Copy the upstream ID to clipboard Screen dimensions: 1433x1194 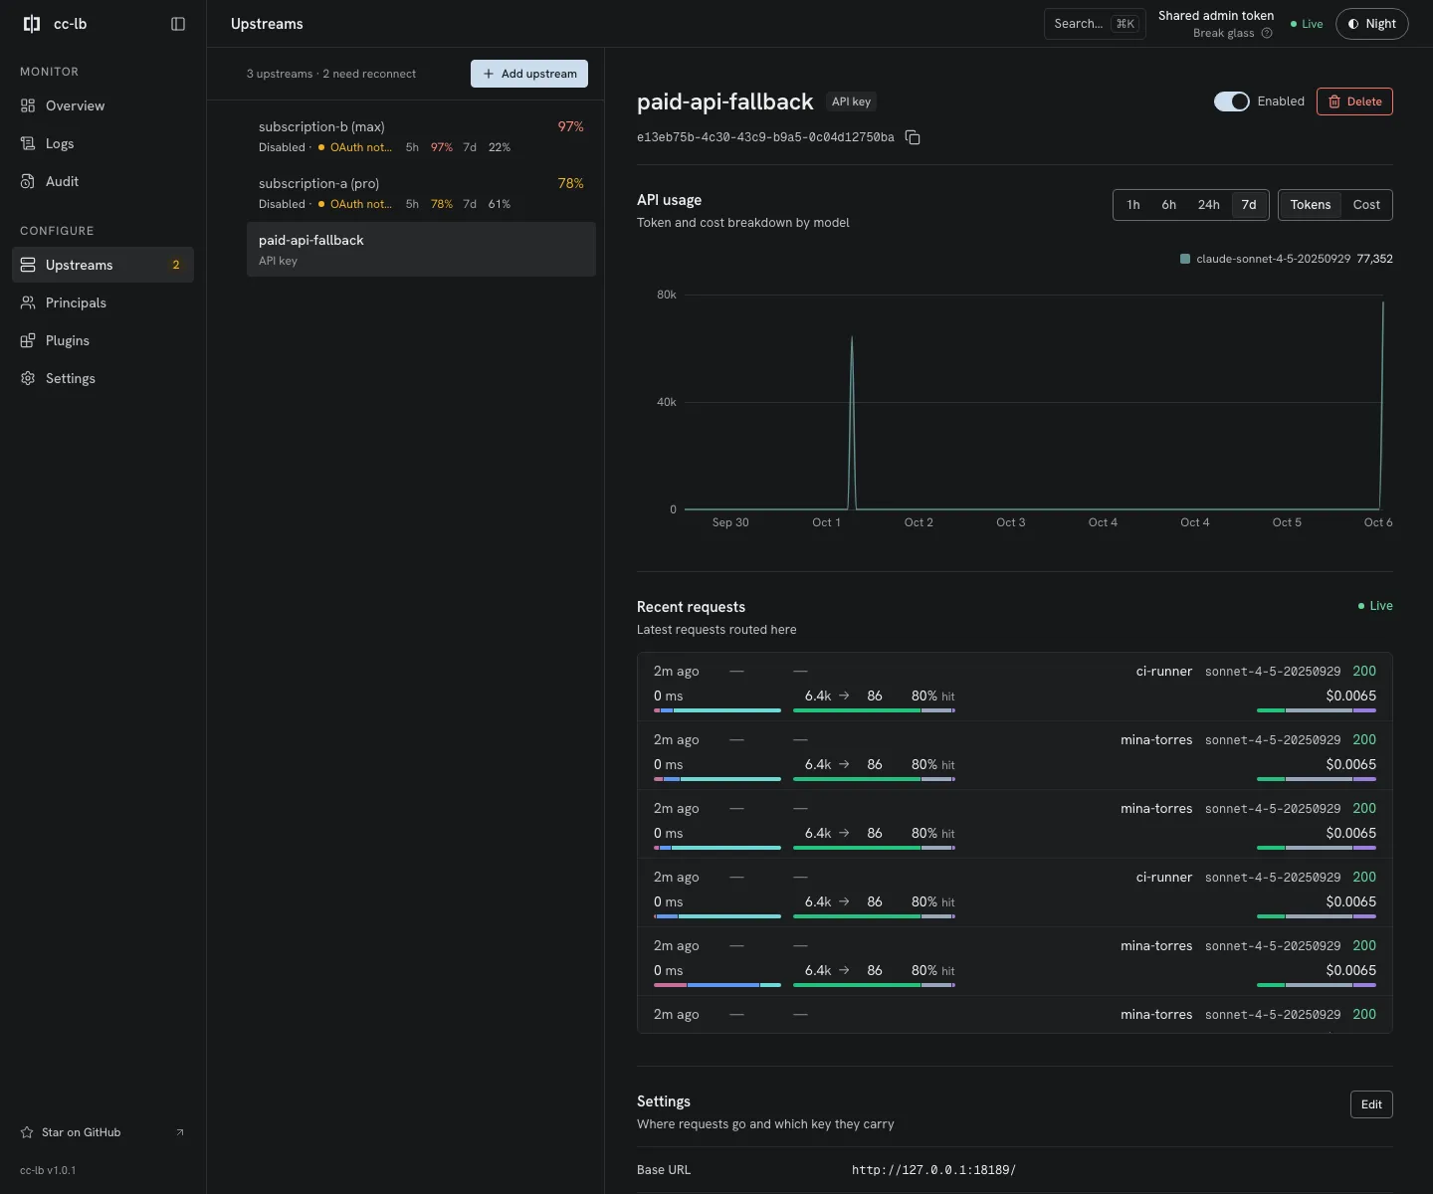click(913, 137)
